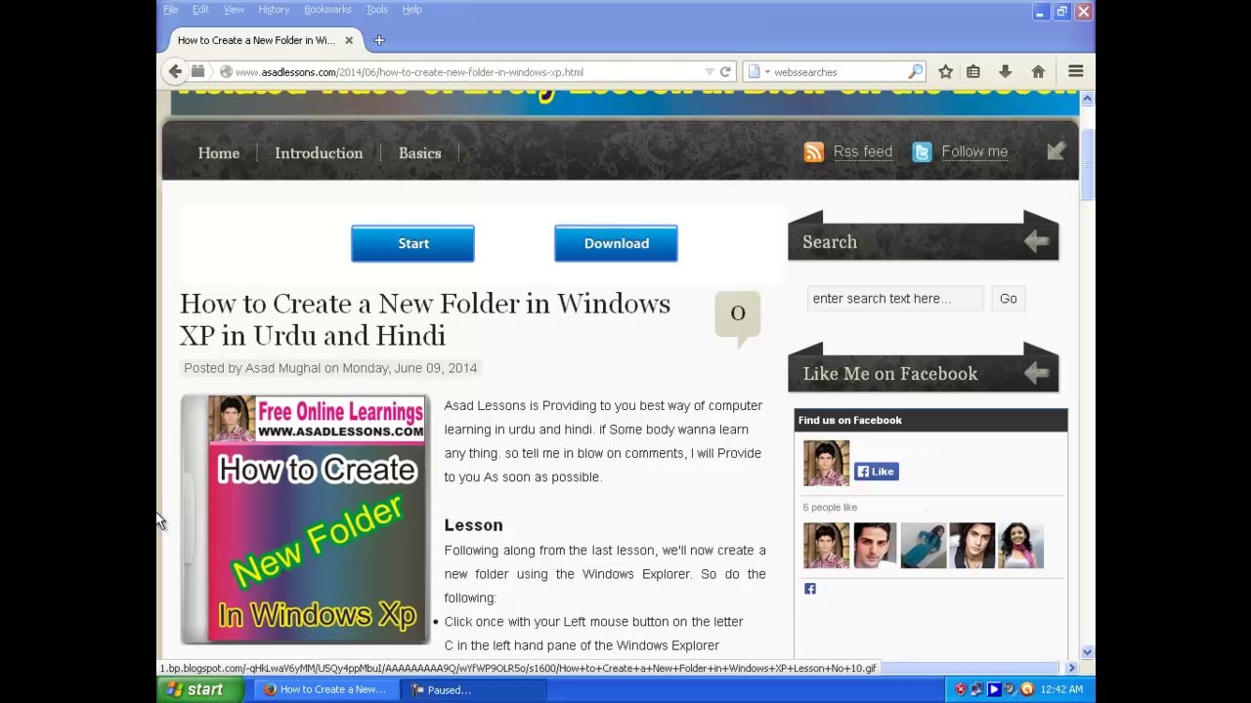Click the horizontal scrollbar right arrow
The image size is (1251, 703).
1071,668
